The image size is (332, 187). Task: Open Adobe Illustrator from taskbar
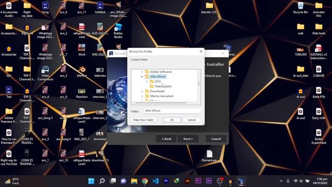click(x=188, y=181)
